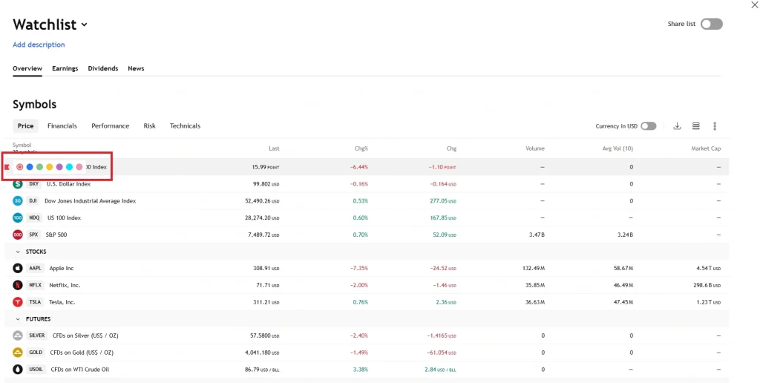
Task: Click the TSLA ticker badge
Action: pyautogui.click(x=36, y=302)
